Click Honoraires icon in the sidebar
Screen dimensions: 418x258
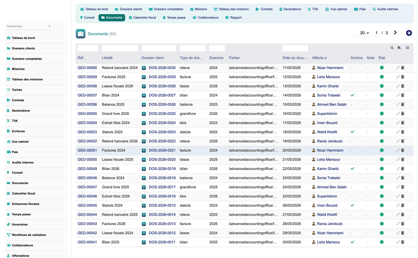[8, 224]
